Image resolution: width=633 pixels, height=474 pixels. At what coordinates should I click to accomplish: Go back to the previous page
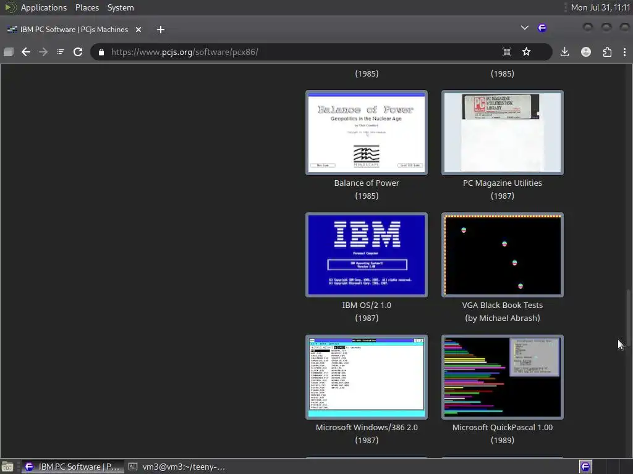pyautogui.click(x=26, y=52)
